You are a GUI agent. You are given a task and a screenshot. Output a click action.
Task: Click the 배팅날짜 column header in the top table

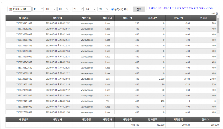coord(57,18)
